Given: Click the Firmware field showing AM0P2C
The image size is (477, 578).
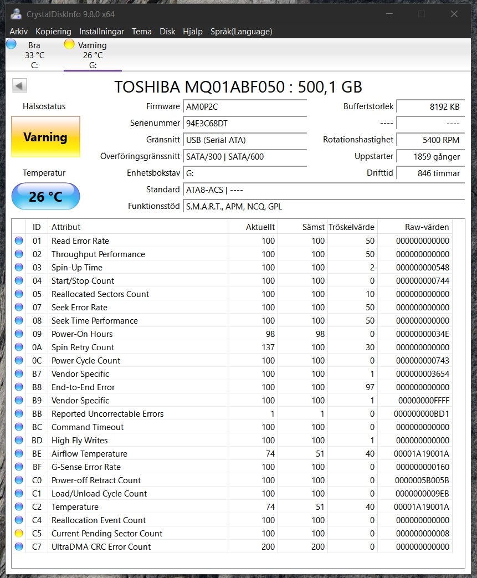Looking at the screenshot, I should (x=245, y=106).
